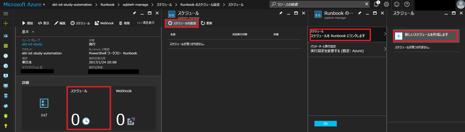Pin the sqldwh-manage runbook blade
465x132 pixels.
pyautogui.click(x=134, y=13)
